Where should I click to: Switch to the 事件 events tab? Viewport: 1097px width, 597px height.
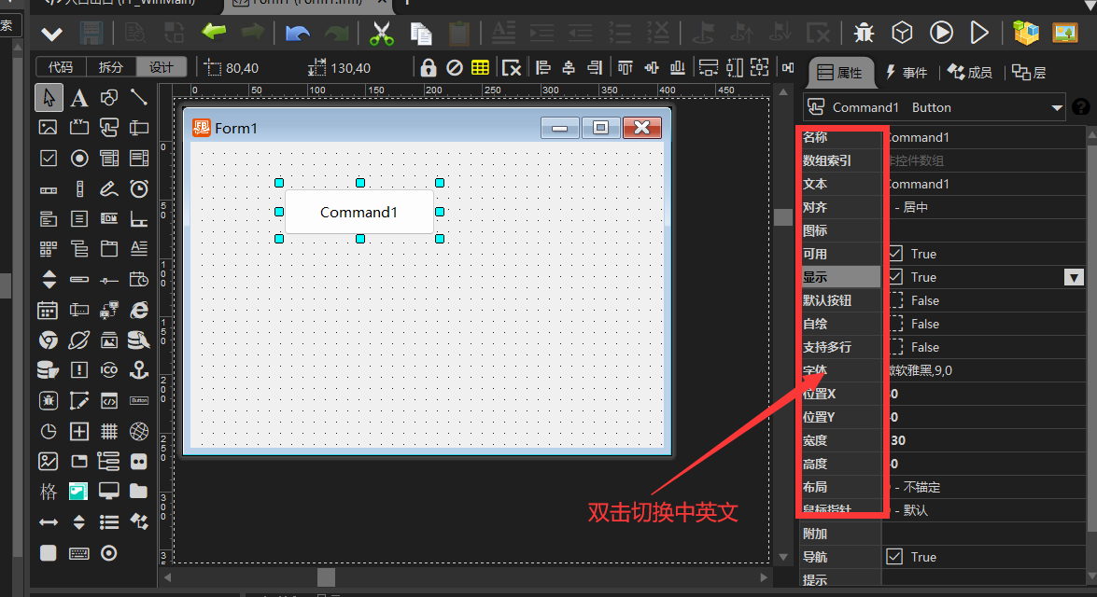coord(905,73)
